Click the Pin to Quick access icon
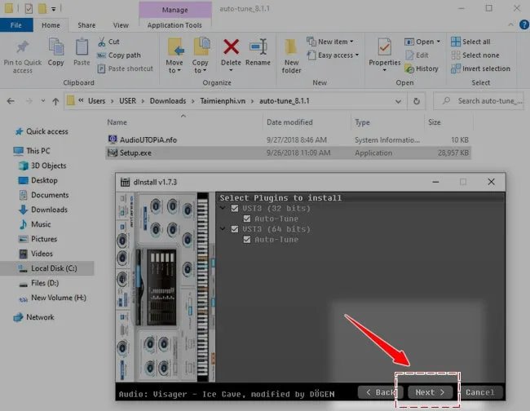Screen dimensions: 530x411 pyautogui.click(x=22, y=48)
